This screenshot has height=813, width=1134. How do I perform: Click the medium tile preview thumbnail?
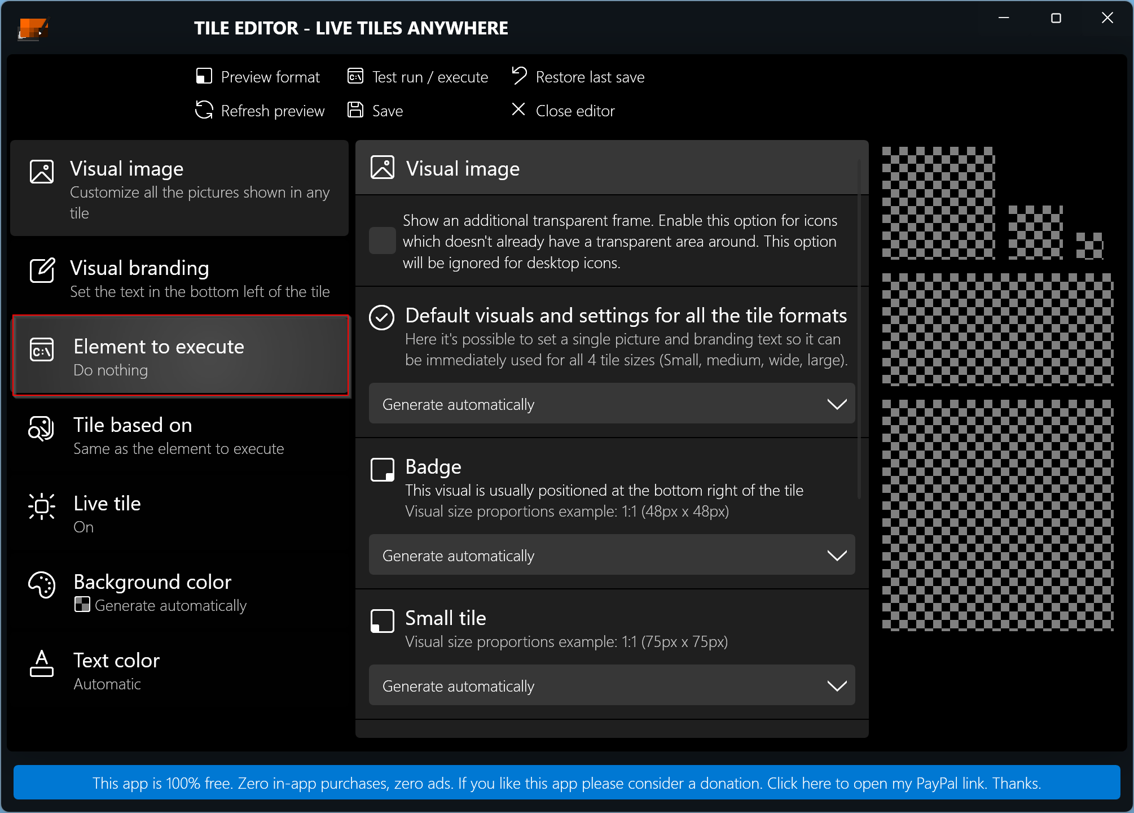click(x=939, y=203)
